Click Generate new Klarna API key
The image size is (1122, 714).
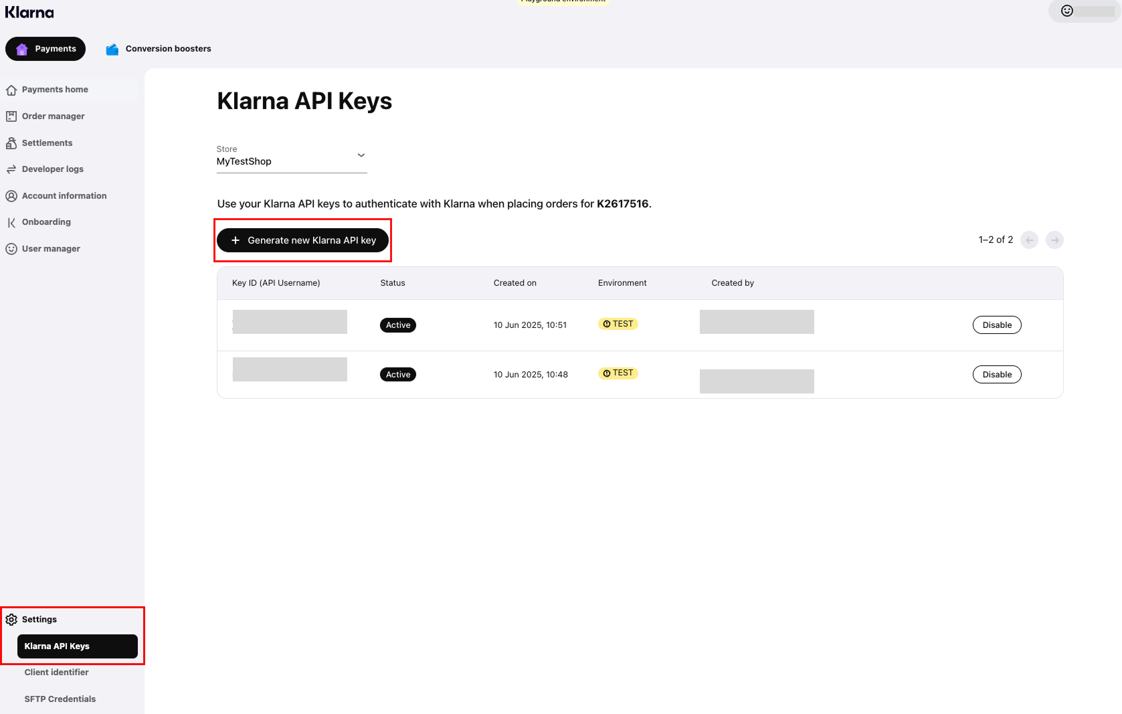pyautogui.click(x=302, y=240)
